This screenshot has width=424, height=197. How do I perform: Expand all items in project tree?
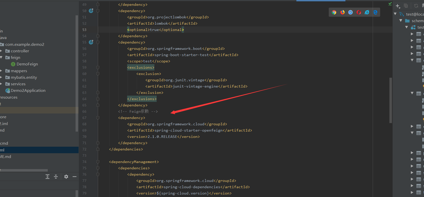coord(48,177)
